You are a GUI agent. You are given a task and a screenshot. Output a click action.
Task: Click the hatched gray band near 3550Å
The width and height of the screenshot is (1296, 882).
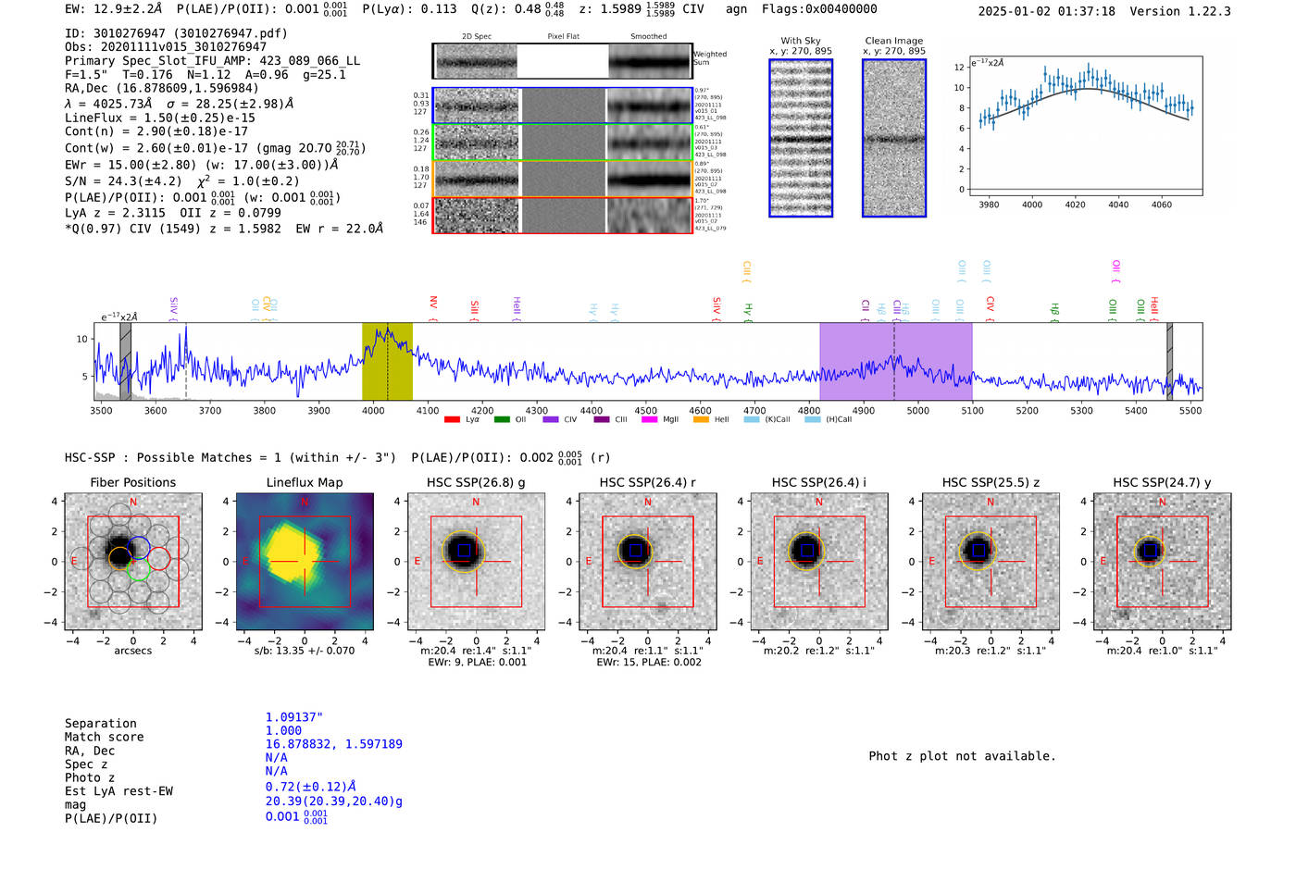tap(125, 361)
